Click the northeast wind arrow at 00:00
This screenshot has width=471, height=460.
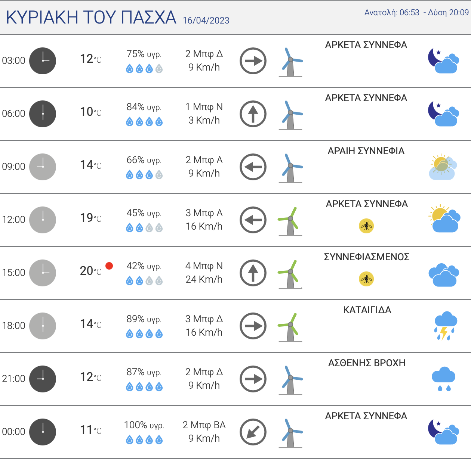(x=253, y=432)
